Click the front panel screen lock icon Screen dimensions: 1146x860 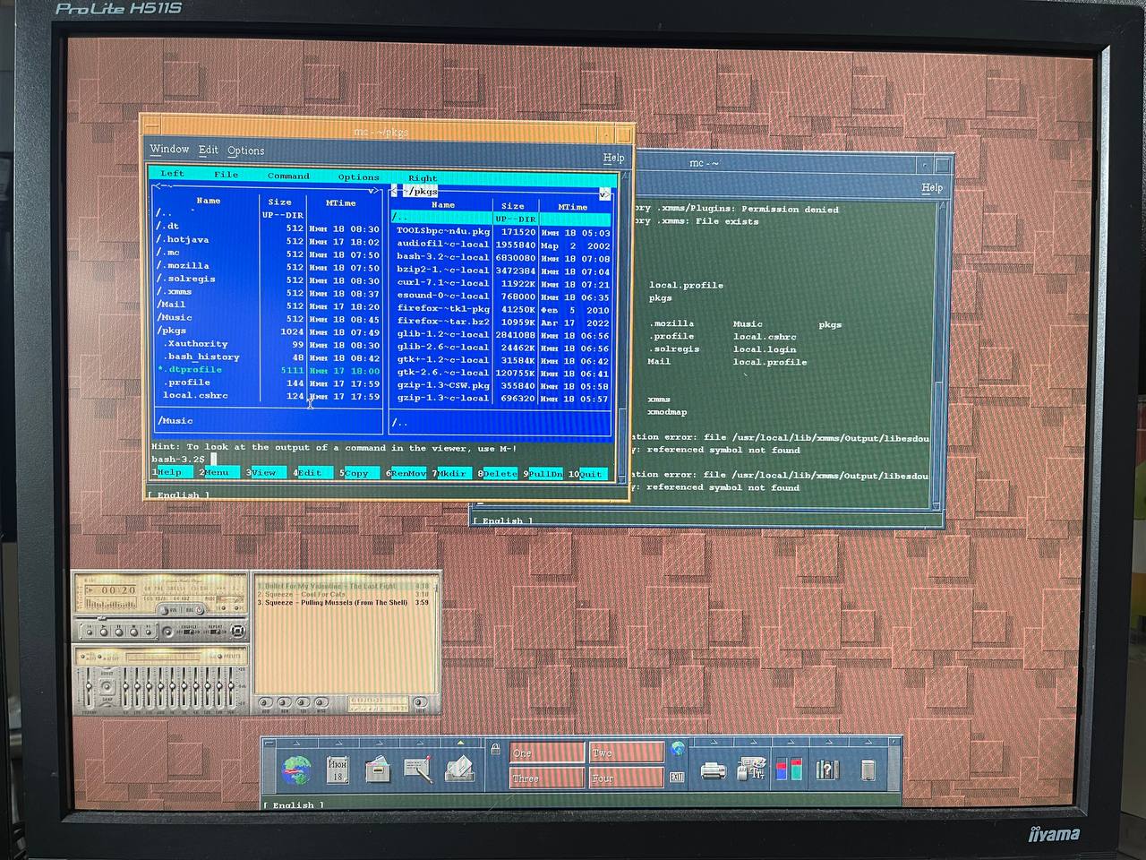pos(495,748)
